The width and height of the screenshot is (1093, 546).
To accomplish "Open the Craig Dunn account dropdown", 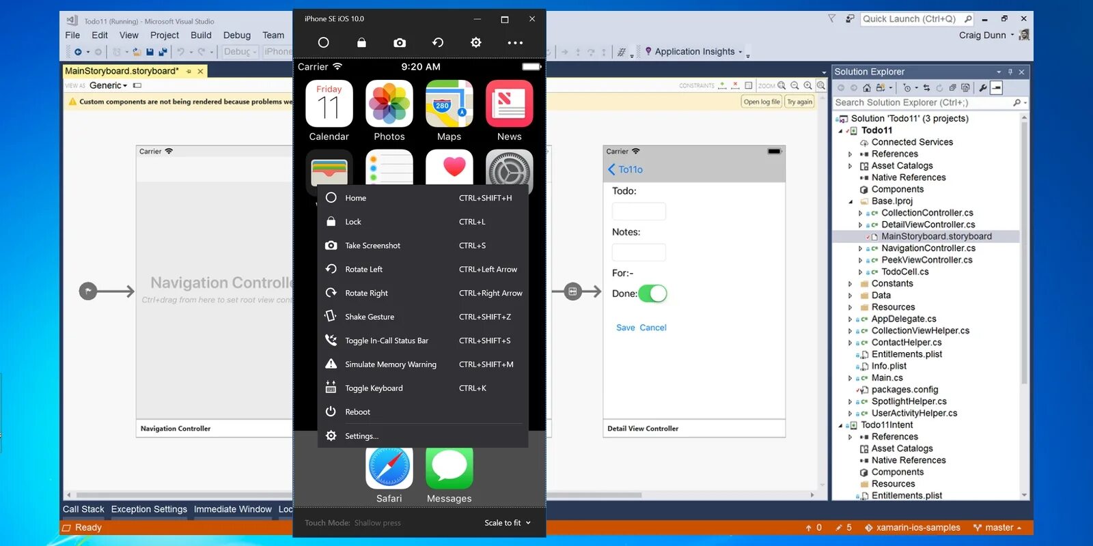I will tap(986, 35).
